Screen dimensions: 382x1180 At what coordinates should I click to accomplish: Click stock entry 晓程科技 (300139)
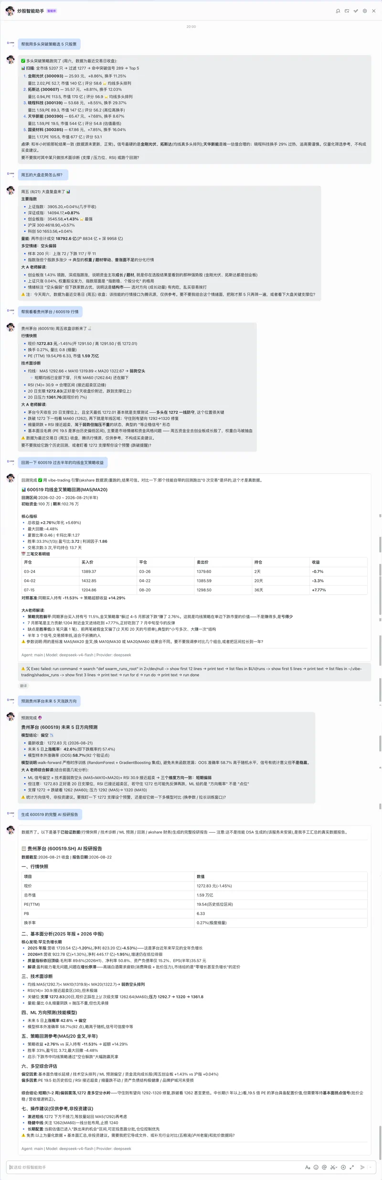coord(45,103)
